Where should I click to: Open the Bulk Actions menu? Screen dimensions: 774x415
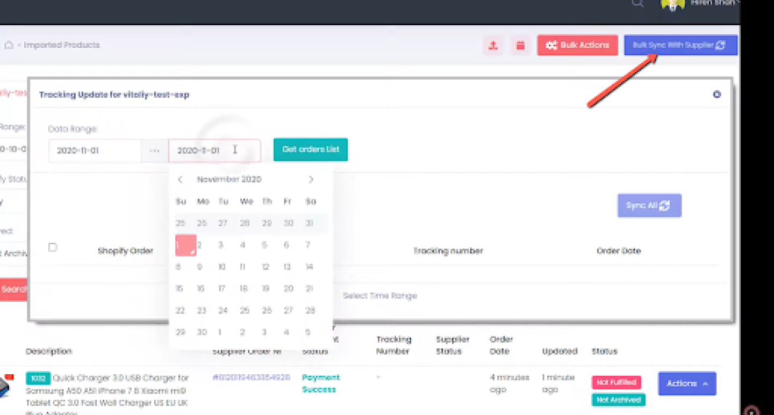pos(577,46)
